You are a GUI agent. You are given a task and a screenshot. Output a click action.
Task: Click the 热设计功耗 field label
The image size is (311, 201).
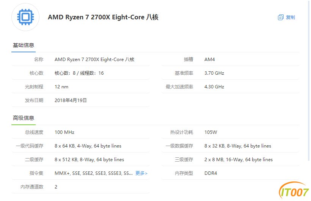pos(182,132)
